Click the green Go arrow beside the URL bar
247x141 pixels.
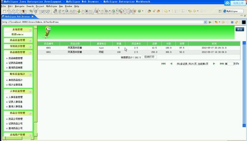(x=210, y=22)
